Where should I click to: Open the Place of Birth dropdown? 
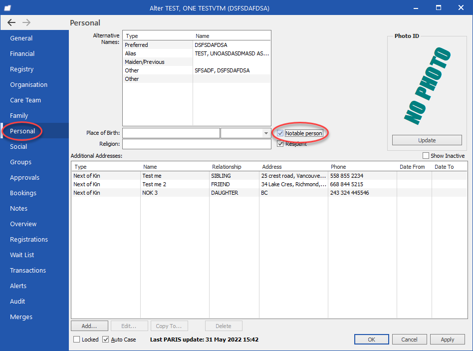pyautogui.click(x=266, y=133)
